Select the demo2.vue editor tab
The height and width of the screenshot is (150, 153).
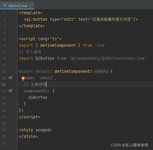tap(17, 5)
